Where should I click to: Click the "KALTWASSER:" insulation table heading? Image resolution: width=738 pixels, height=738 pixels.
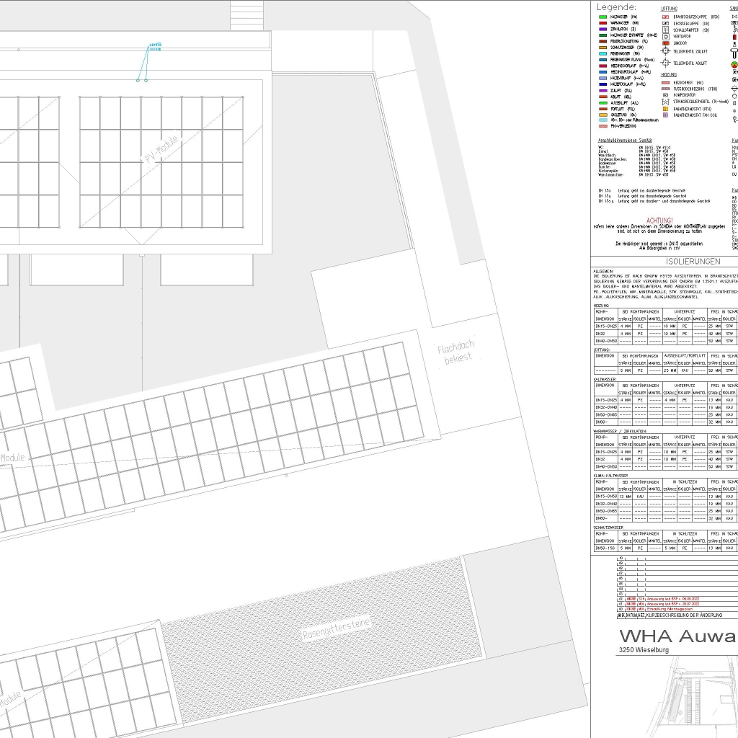click(605, 379)
